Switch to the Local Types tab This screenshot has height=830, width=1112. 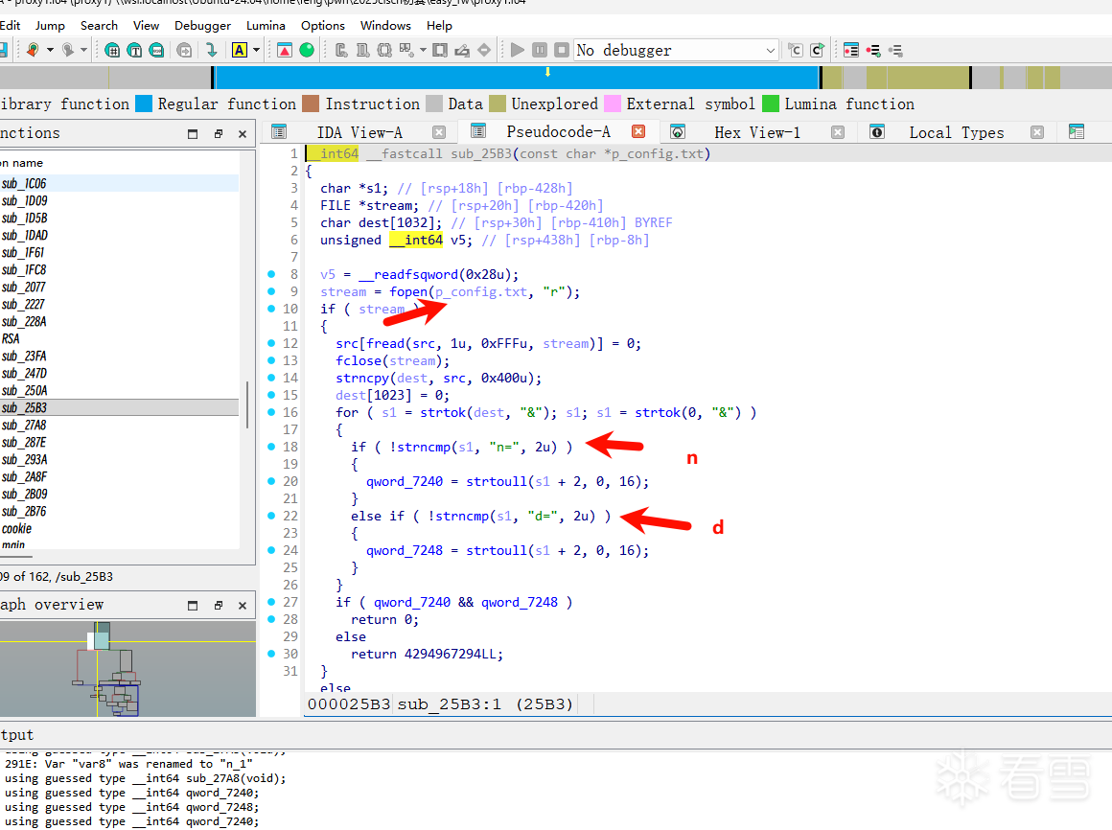[956, 132]
